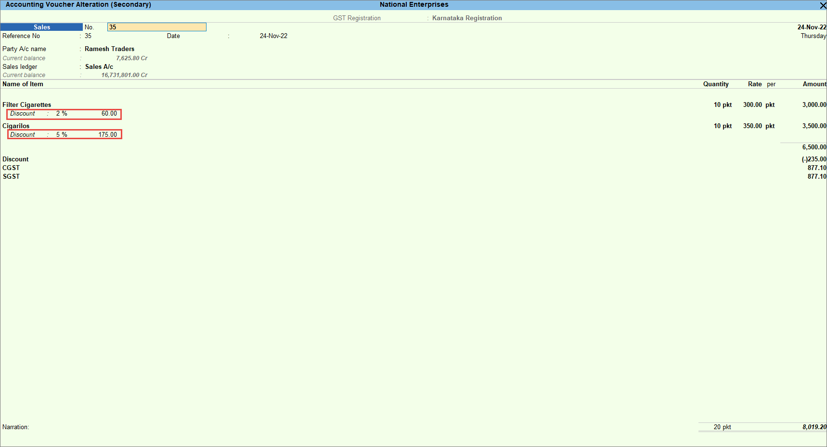Click the Quantity column header

pos(716,84)
